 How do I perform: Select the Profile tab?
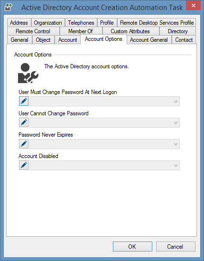click(x=107, y=23)
